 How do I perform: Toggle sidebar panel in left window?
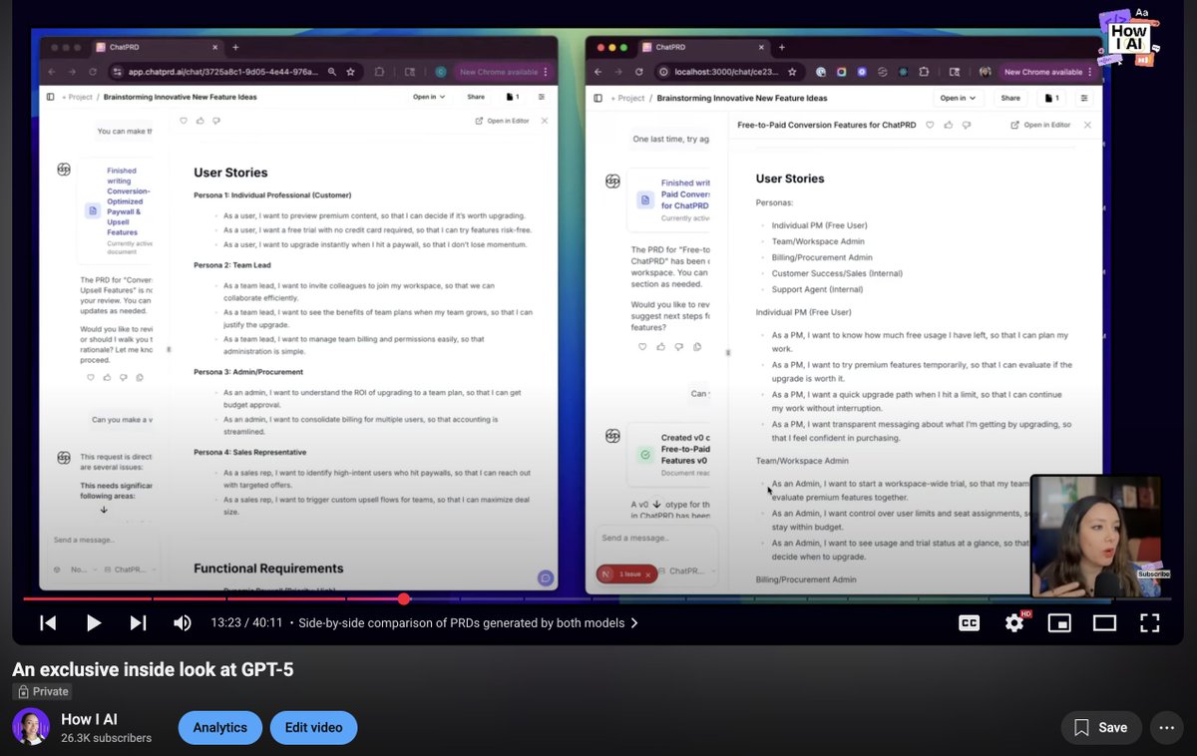(50, 97)
